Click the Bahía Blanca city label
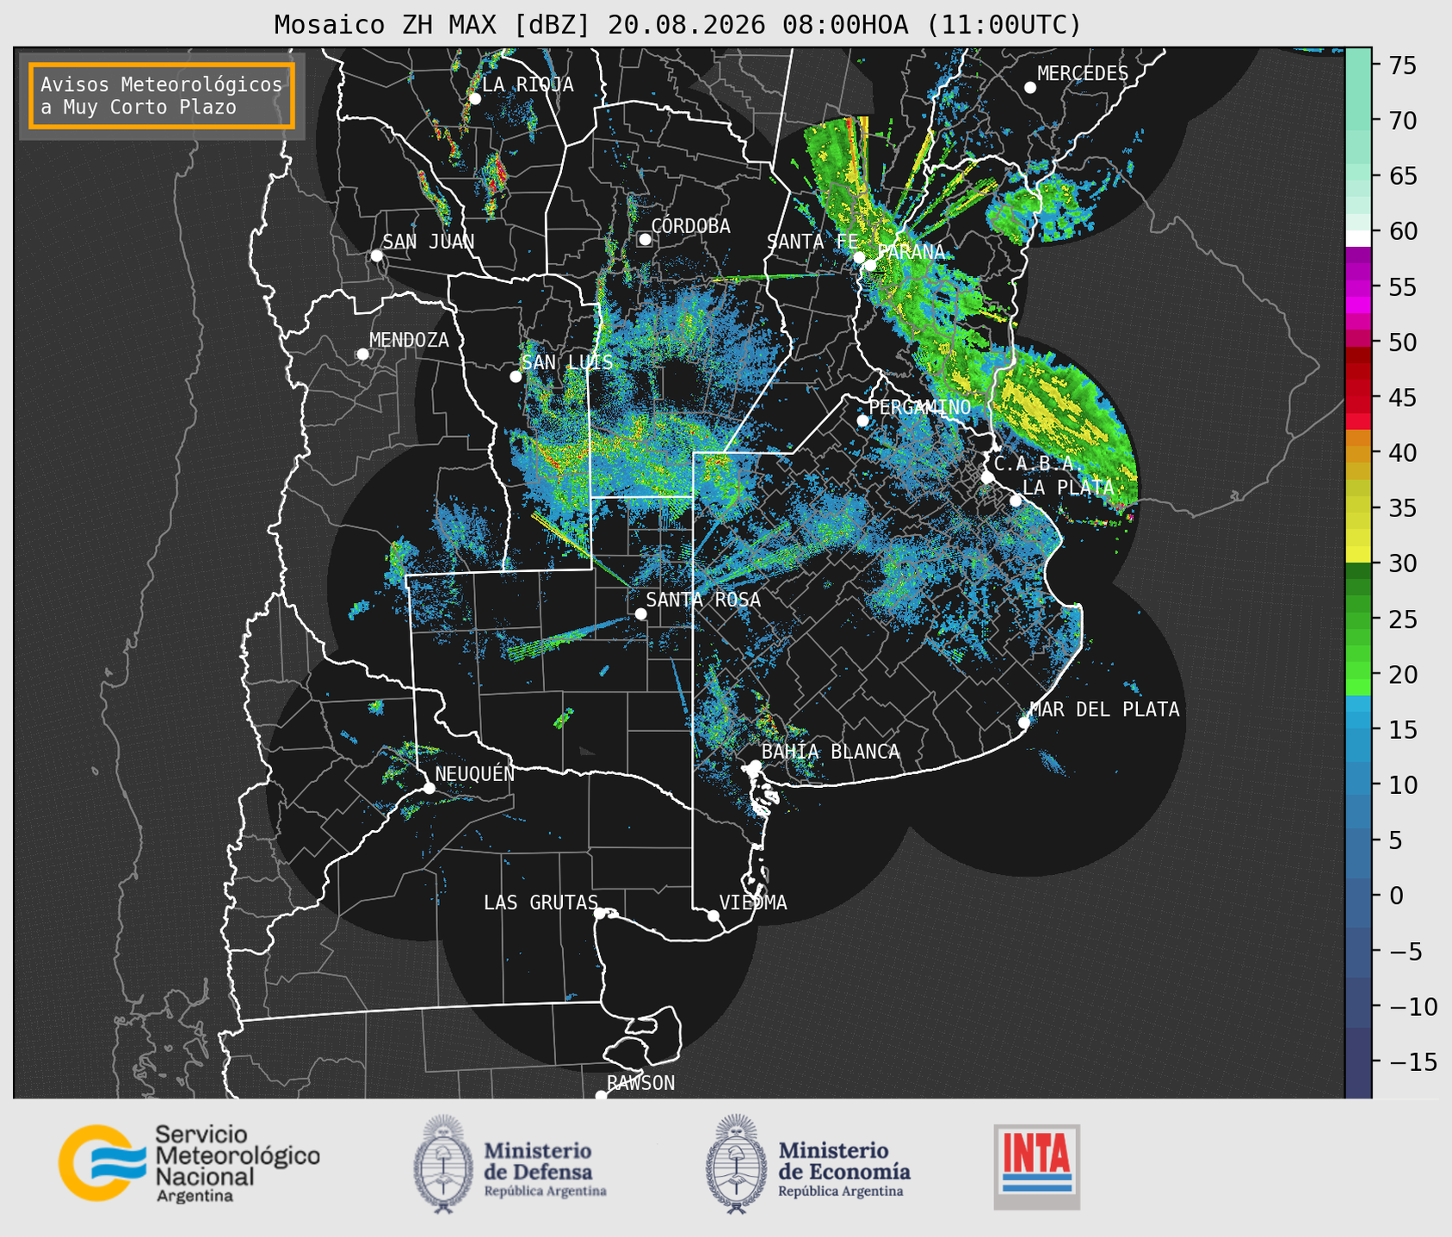This screenshot has width=1452, height=1237. (831, 752)
